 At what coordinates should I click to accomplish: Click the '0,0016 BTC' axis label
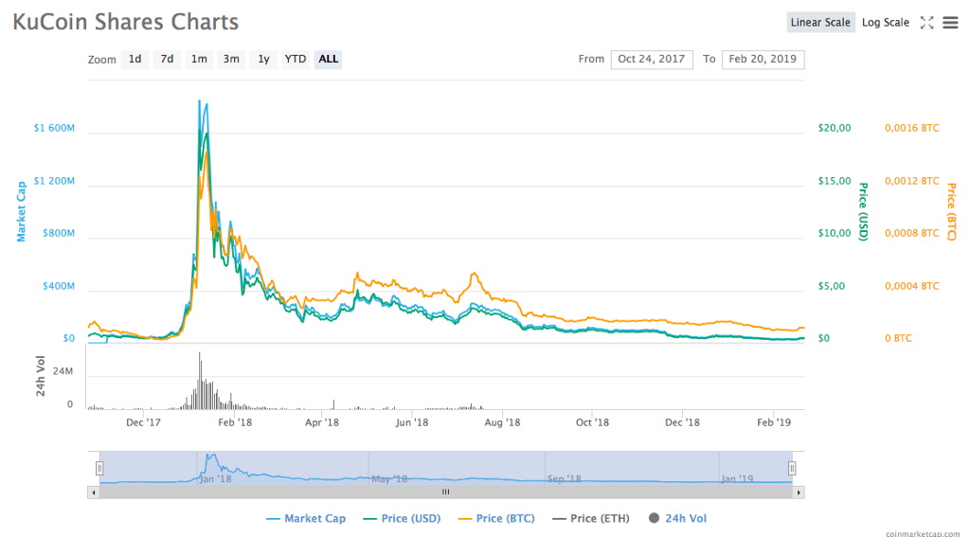[x=912, y=128]
